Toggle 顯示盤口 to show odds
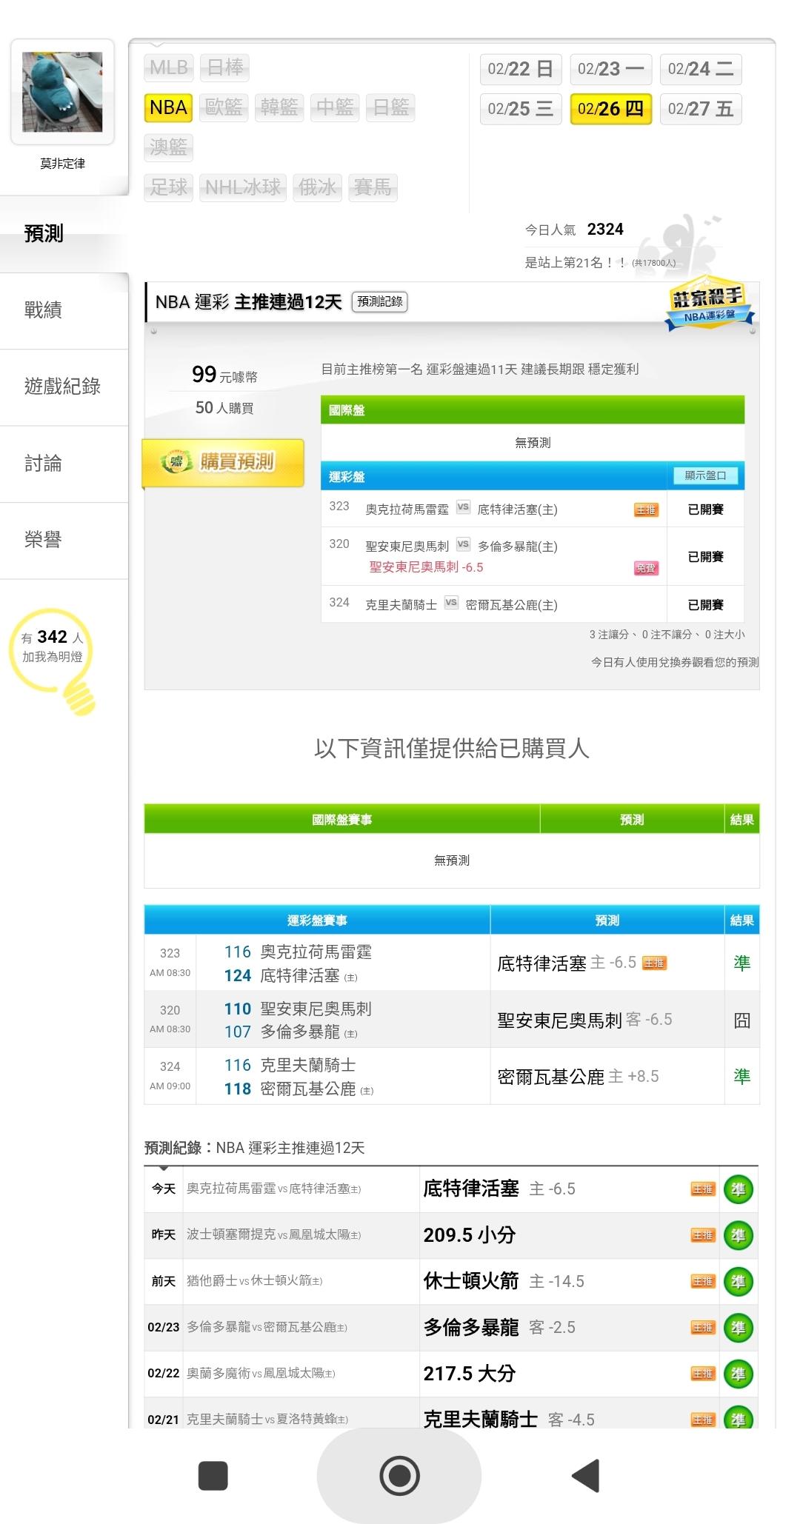This screenshot has height=1524, width=800. click(705, 475)
